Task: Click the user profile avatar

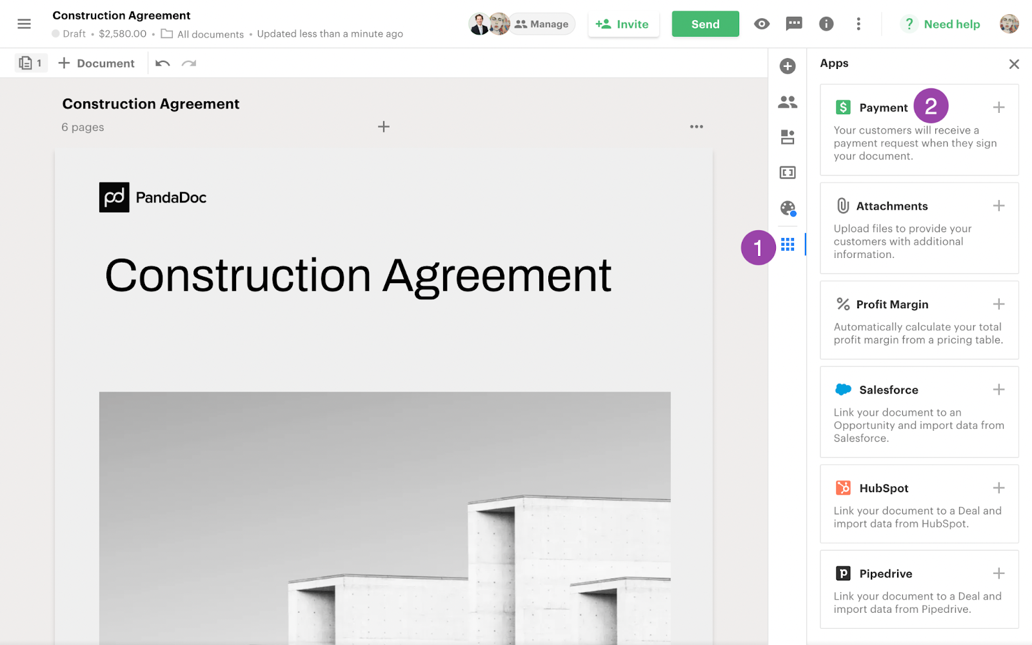Action: coord(1009,24)
